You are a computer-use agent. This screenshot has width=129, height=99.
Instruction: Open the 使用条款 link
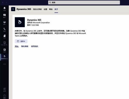pos(35,46)
